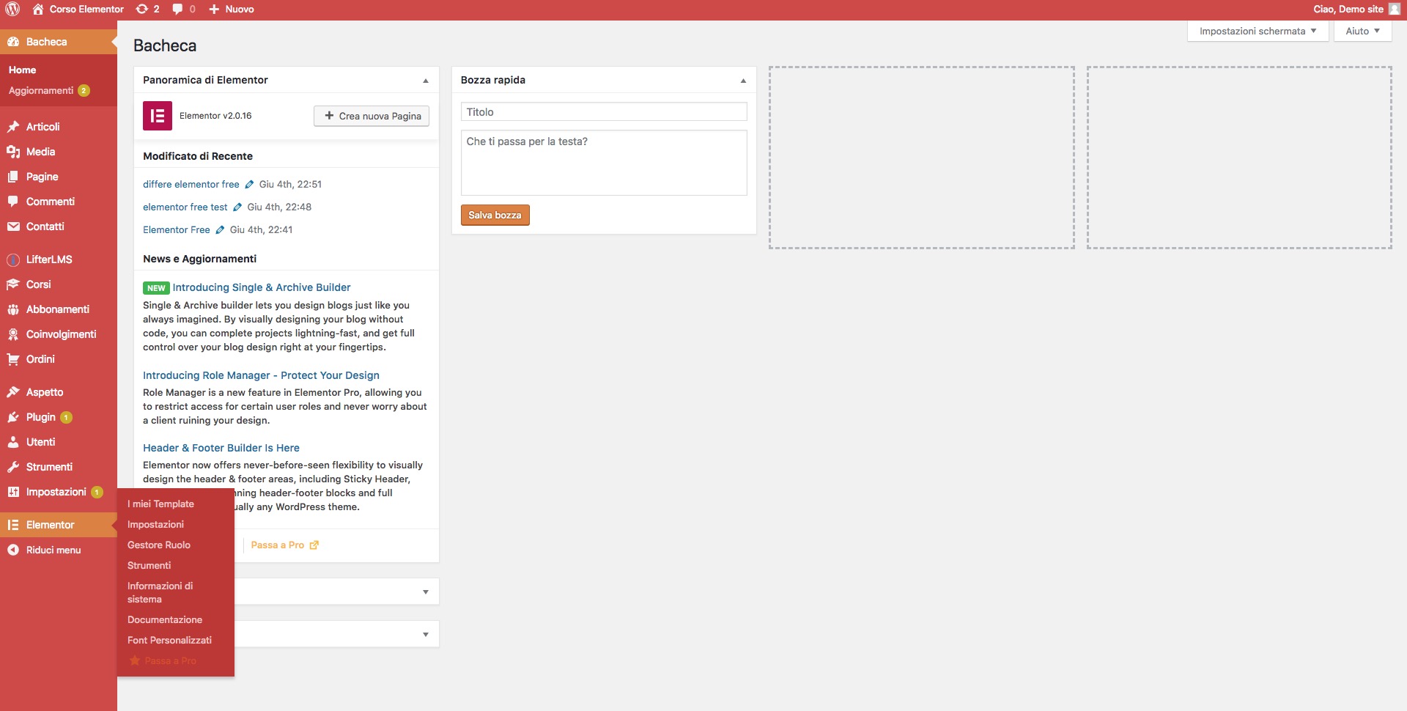This screenshot has width=1407, height=711.
Task: Expand the Aiuto dropdown
Action: point(1362,31)
